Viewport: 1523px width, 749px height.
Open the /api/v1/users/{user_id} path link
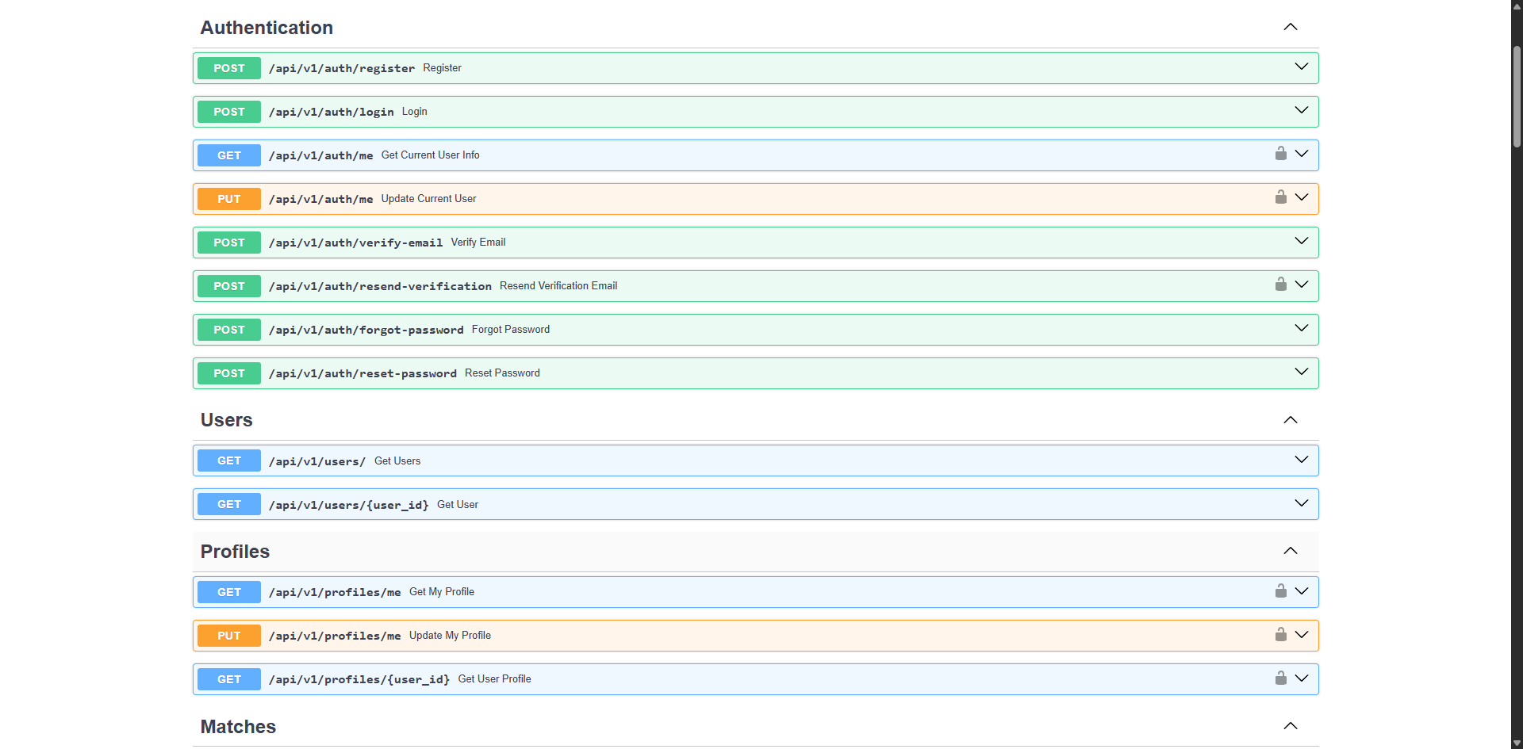pyautogui.click(x=349, y=505)
